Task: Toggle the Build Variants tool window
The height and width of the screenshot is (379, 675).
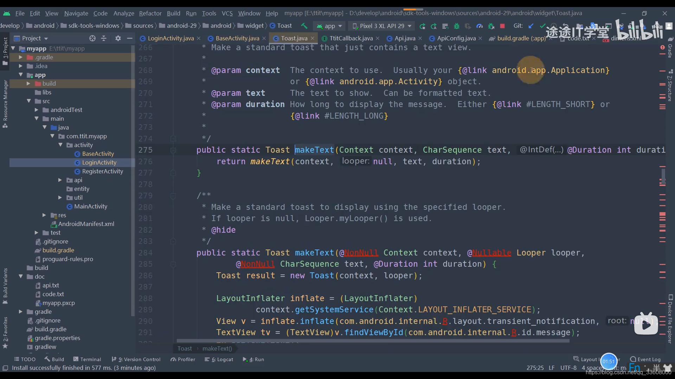Action: [5, 286]
